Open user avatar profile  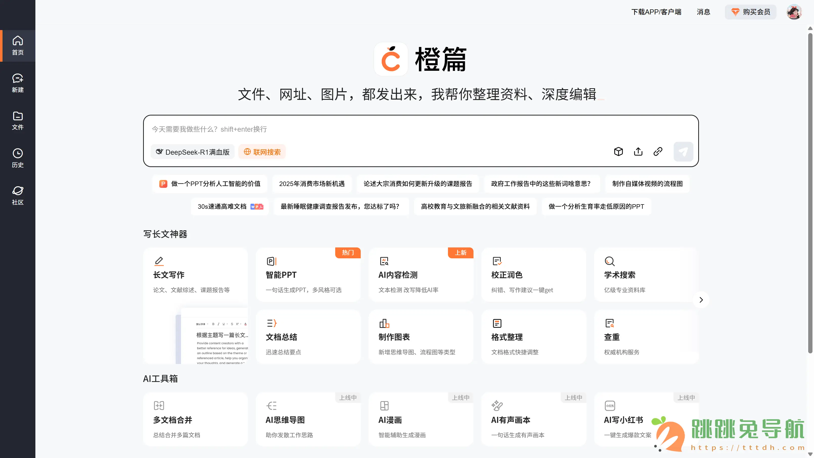tap(794, 12)
